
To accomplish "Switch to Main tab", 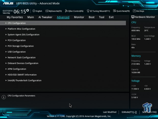I will (x=31, y=17).
